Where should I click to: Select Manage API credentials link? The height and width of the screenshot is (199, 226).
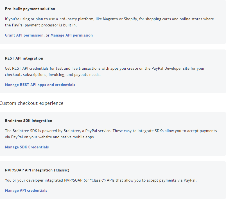tap(26, 191)
